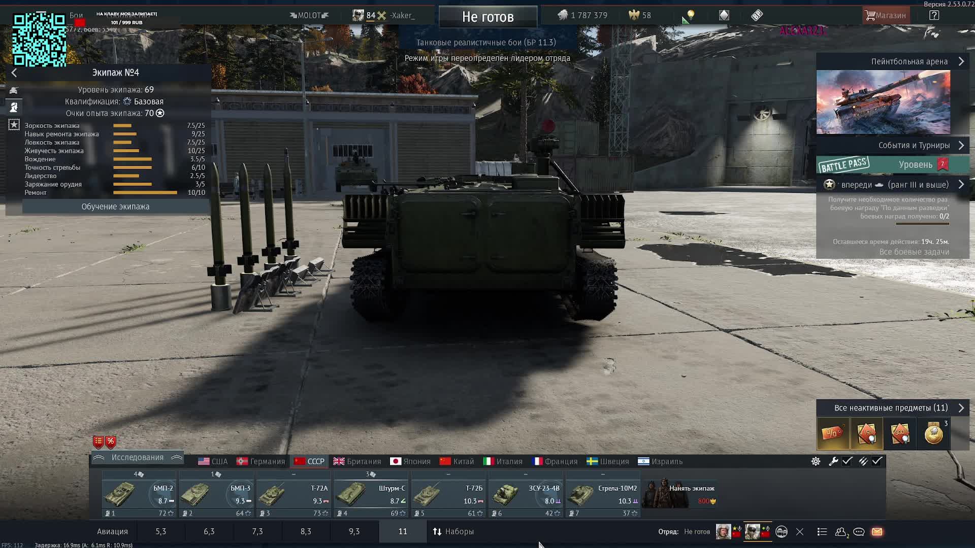
Task: Click the Обучение экипажа button
Action: [115, 207]
